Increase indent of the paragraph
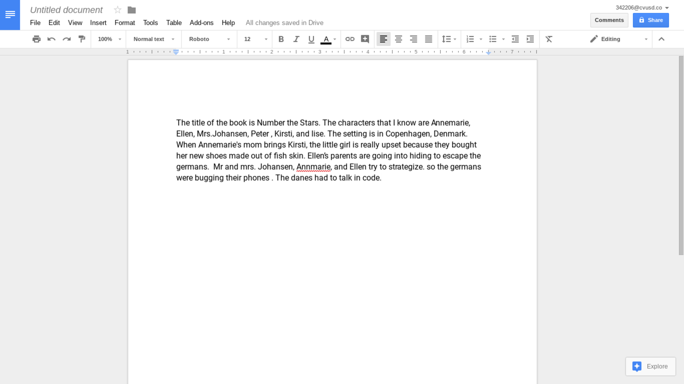 (530, 39)
